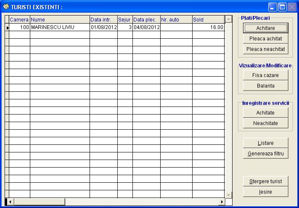Exit using the Iesire button
This screenshot has width=299, height=208.
[265, 192]
